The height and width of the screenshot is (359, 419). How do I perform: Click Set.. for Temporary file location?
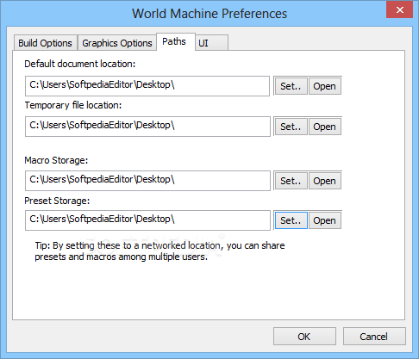[291, 127]
